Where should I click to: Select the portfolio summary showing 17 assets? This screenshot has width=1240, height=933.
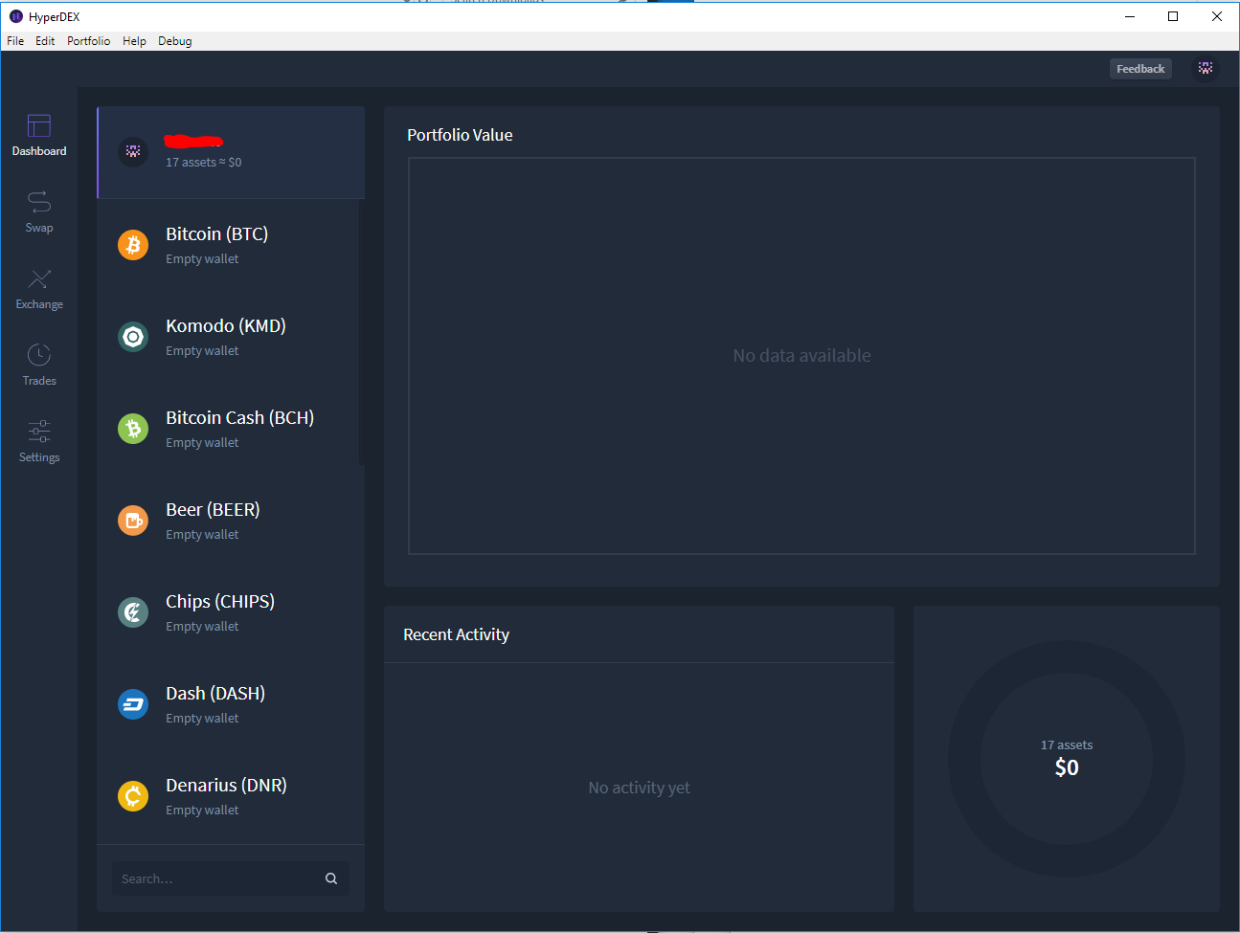point(231,152)
